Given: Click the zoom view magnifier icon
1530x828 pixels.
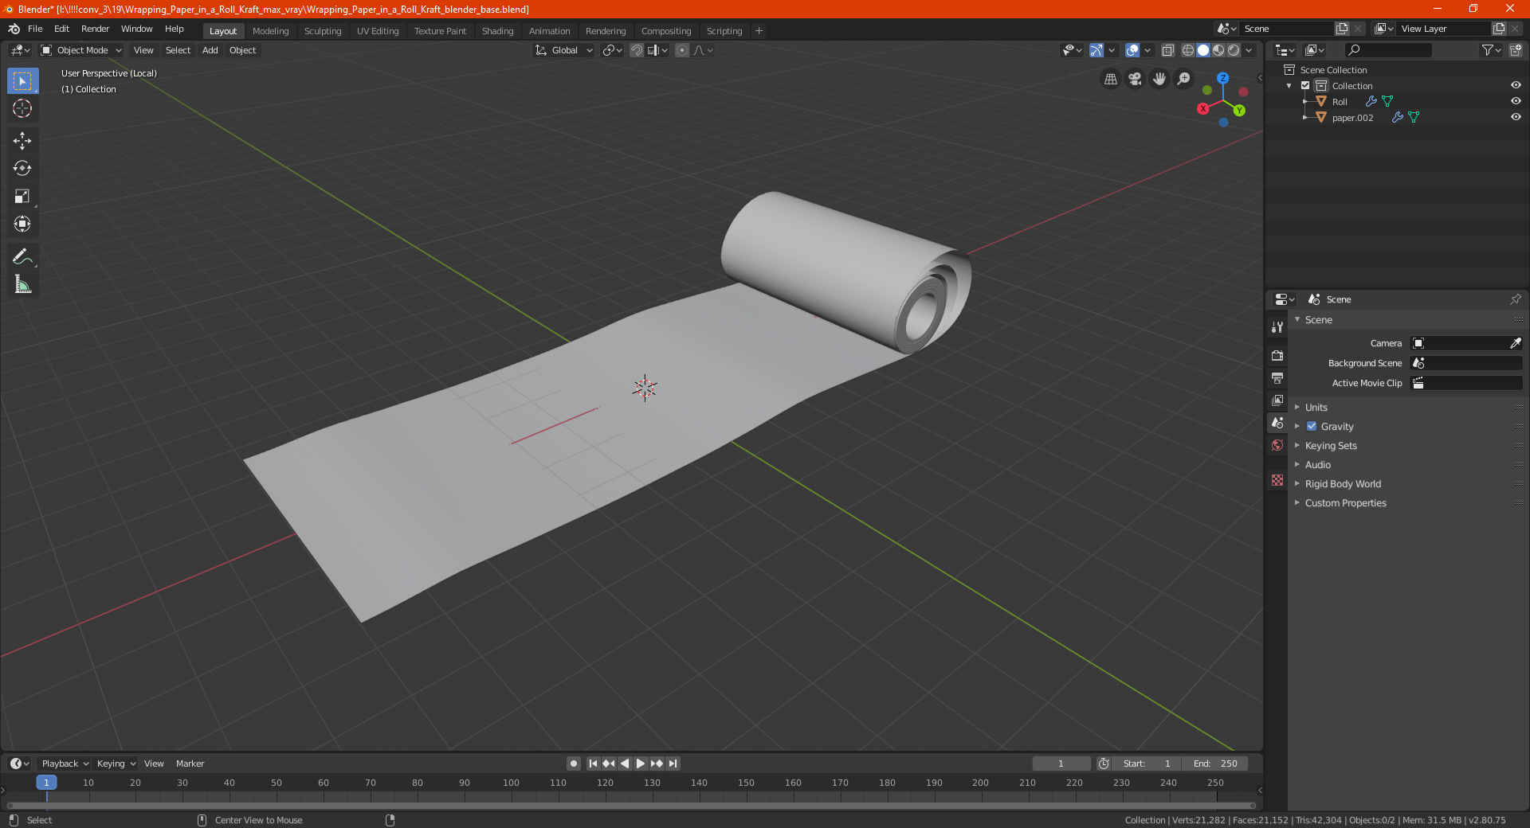Looking at the screenshot, I should point(1184,79).
